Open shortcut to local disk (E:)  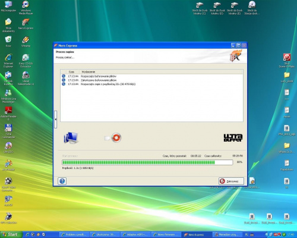click(x=235, y=8)
